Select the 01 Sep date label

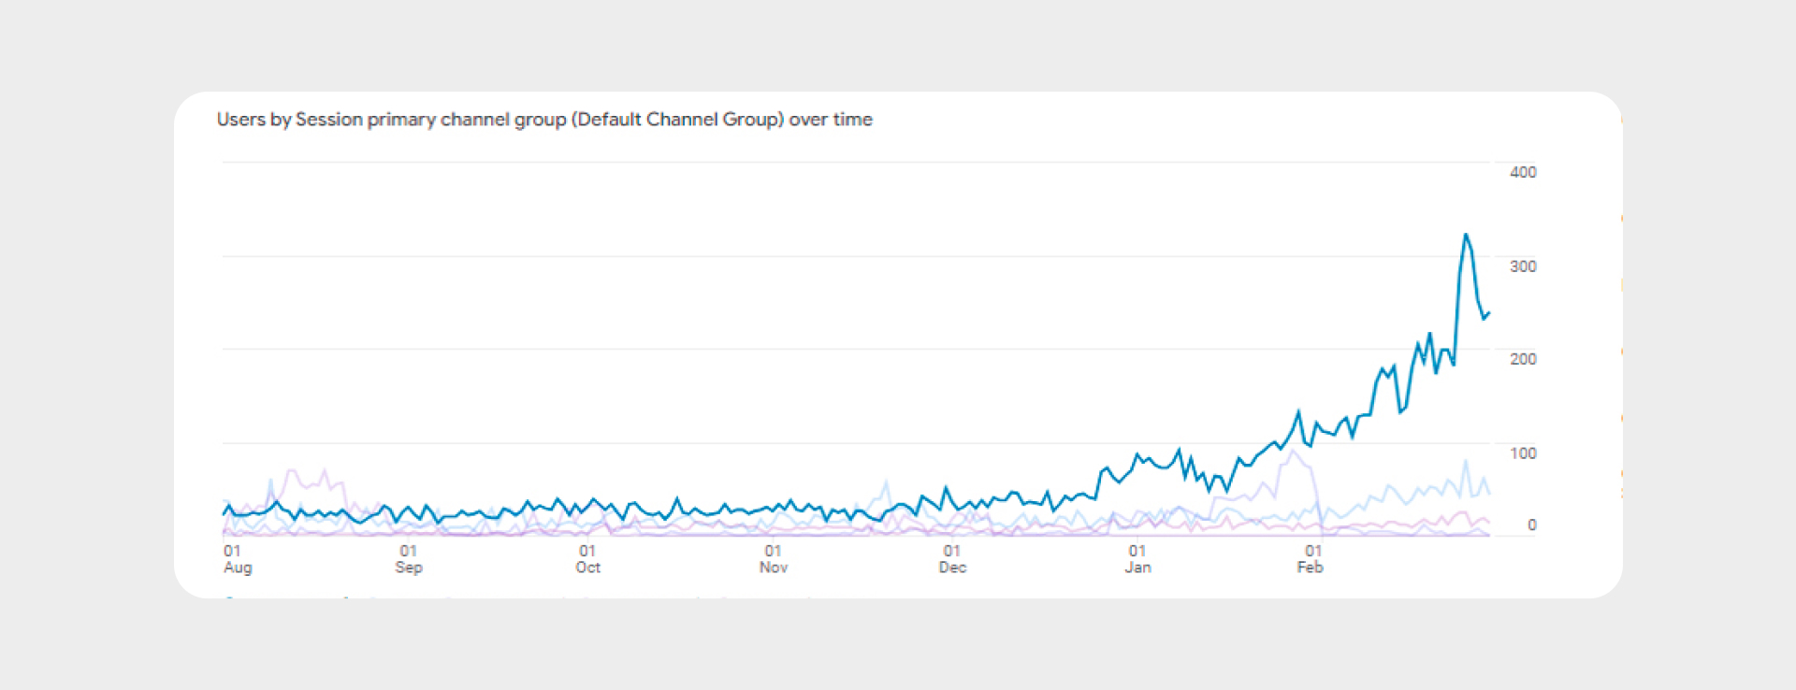pyautogui.click(x=409, y=559)
